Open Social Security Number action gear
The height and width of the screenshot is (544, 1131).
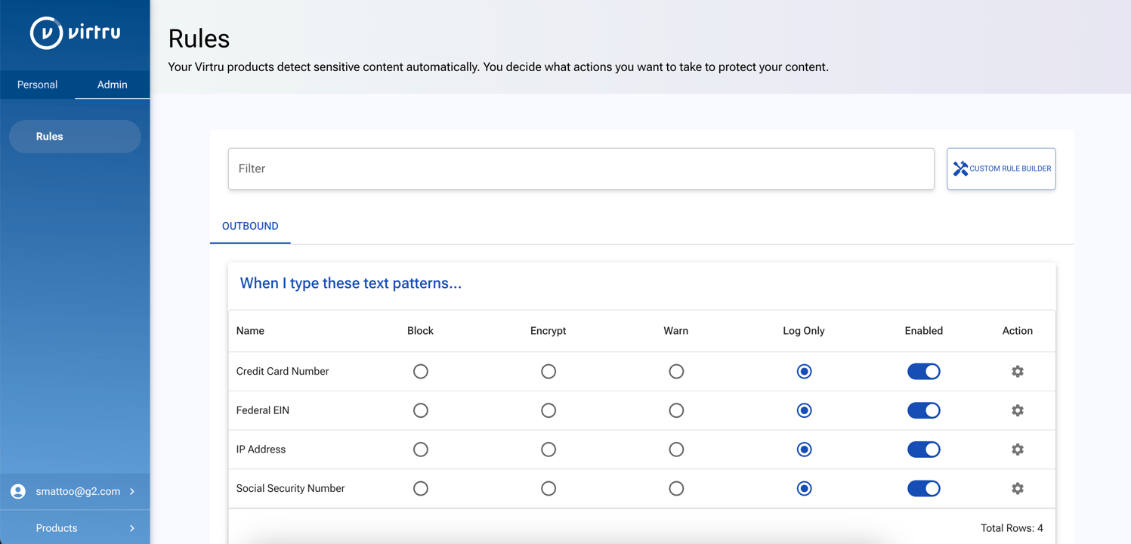click(1018, 489)
